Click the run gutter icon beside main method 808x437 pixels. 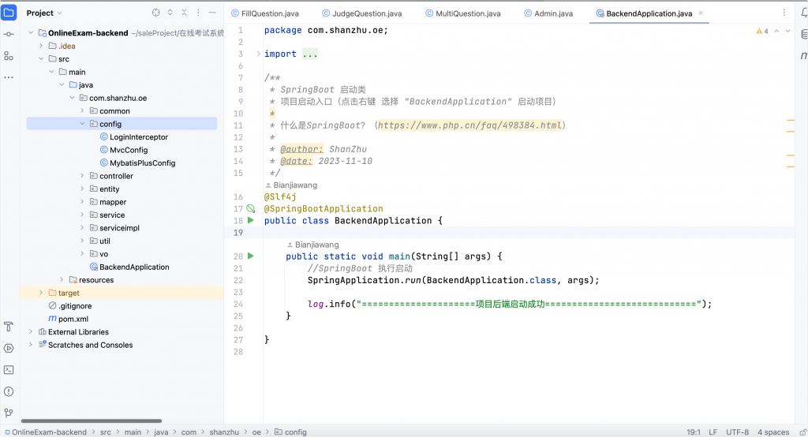click(251, 256)
